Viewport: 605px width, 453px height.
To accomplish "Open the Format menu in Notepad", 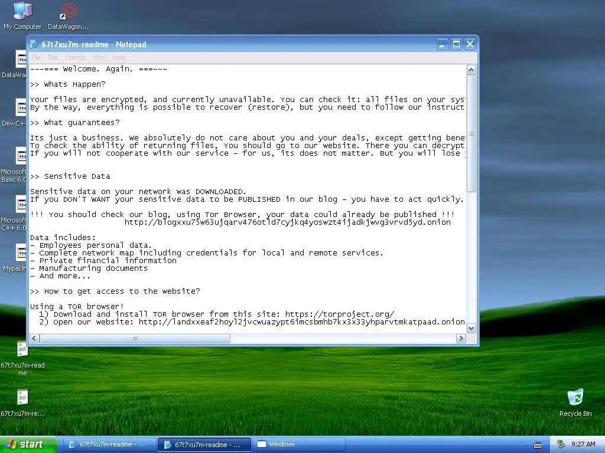I will tap(75, 57).
